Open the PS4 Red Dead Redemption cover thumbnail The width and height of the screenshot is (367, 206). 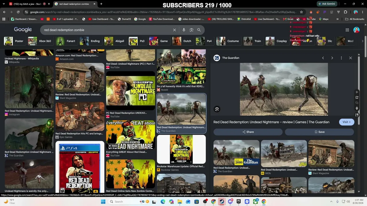(80, 167)
